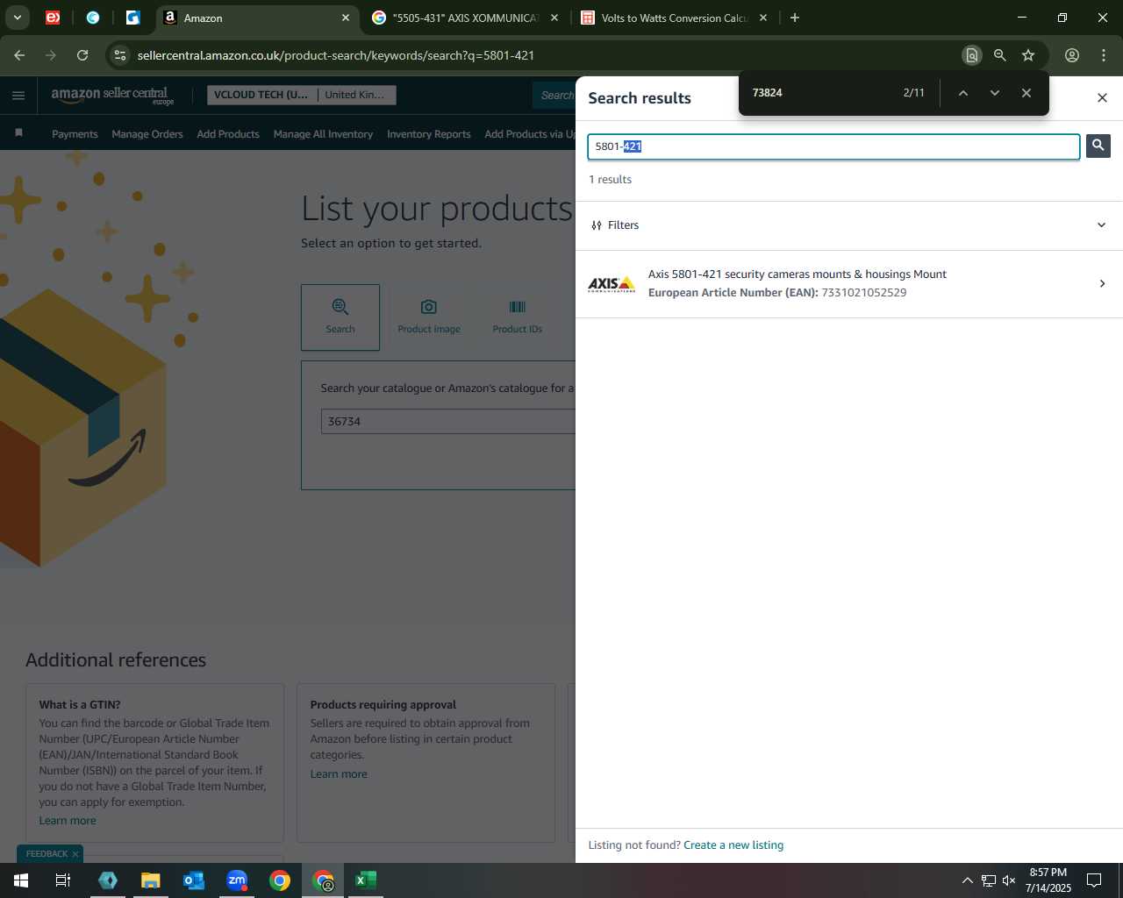Open Task View on taskbar

pos(63,880)
